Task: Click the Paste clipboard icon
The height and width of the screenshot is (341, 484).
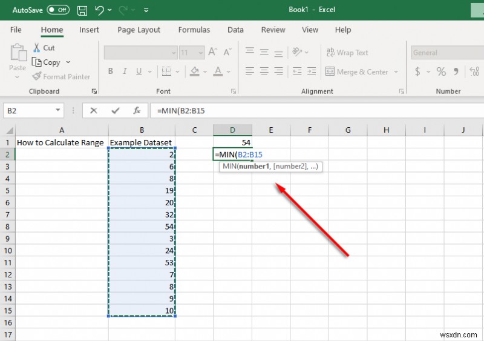Action: click(x=18, y=52)
